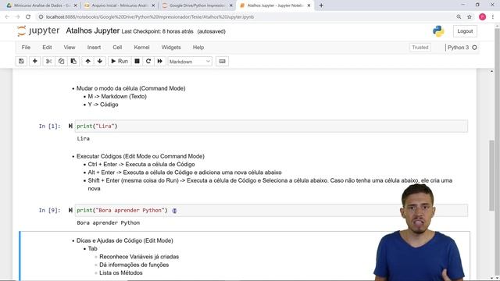
Task: Run the selected cell
Action: click(x=120, y=61)
